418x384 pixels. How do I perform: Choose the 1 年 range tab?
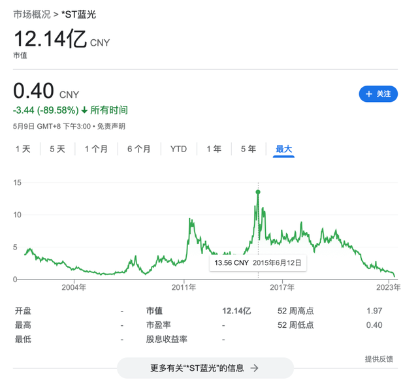coord(214,149)
